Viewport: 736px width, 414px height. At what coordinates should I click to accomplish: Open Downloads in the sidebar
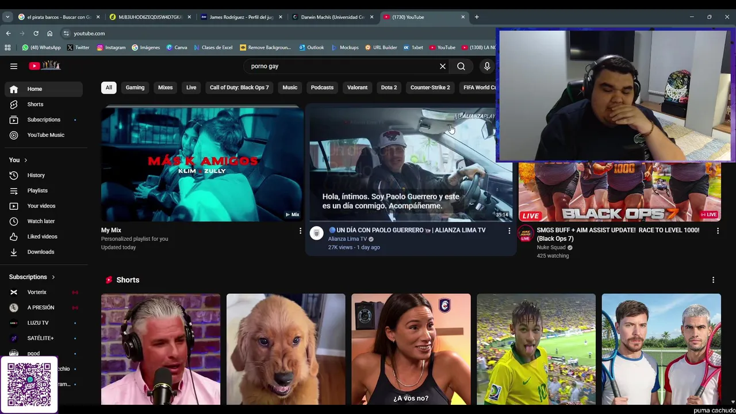click(x=44, y=252)
